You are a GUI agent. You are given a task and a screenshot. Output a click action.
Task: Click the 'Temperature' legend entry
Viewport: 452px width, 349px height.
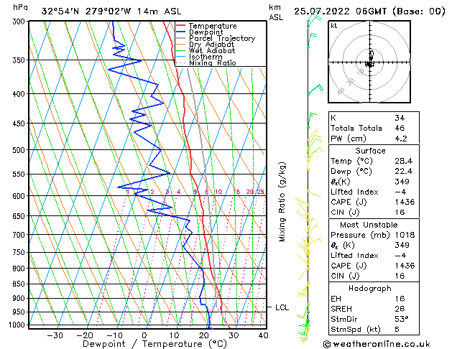[x=213, y=26]
